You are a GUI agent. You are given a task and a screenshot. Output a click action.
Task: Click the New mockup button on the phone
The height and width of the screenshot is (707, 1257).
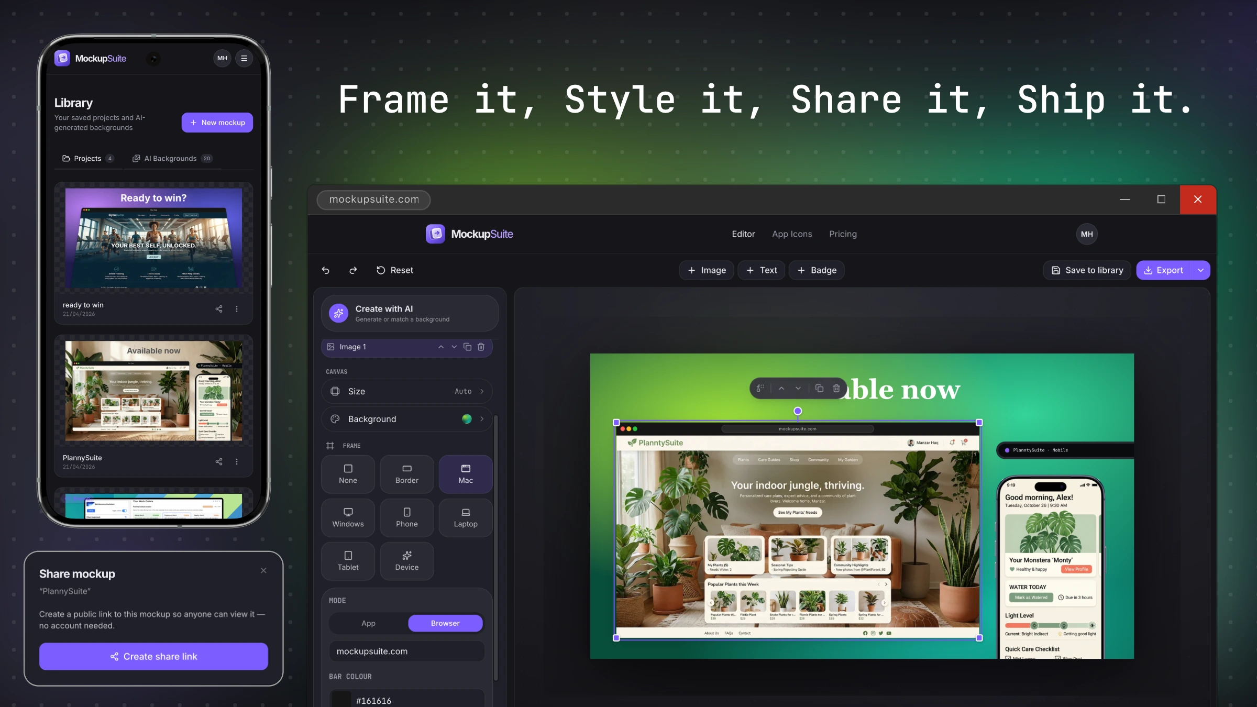click(x=217, y=123)
